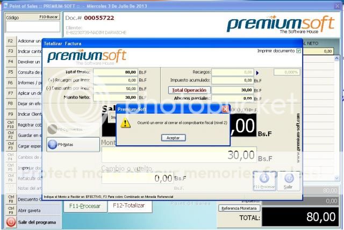Open F9-Notas in the Totalizar window
Screen dimensions: 344x230
73,144
